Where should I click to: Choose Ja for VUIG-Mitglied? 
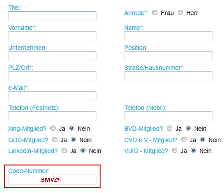pyautogui.click(x=175, y=151)
